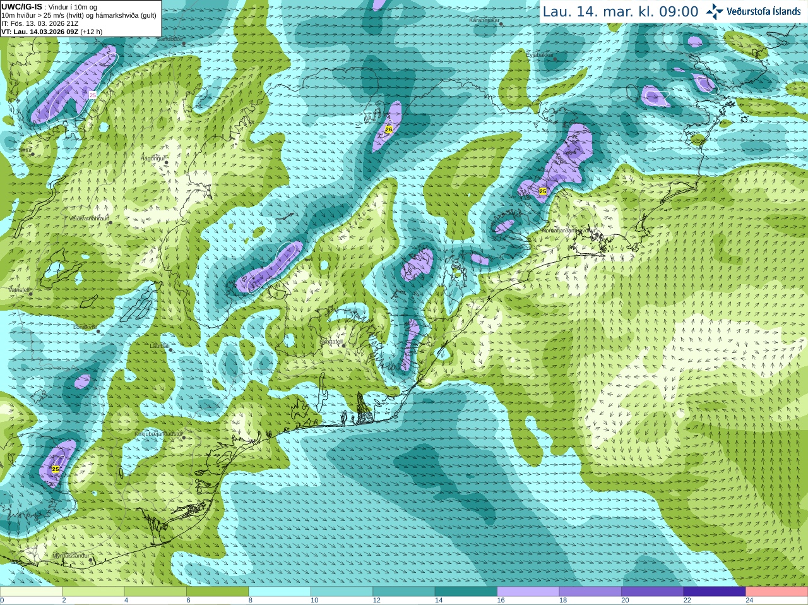The height and width of the screenshot is (605, 808).
Task: Click the Kirkjubæjarklaustur place label
Action: pos(158,434)
